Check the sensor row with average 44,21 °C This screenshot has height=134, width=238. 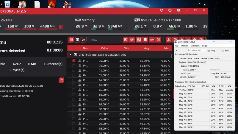(x=74, y=109)
